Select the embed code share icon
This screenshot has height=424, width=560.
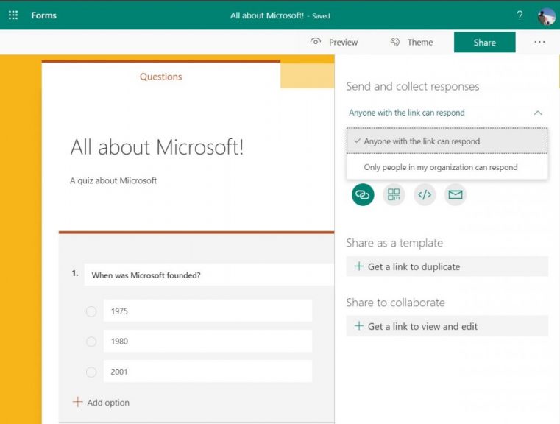point(425,194)
